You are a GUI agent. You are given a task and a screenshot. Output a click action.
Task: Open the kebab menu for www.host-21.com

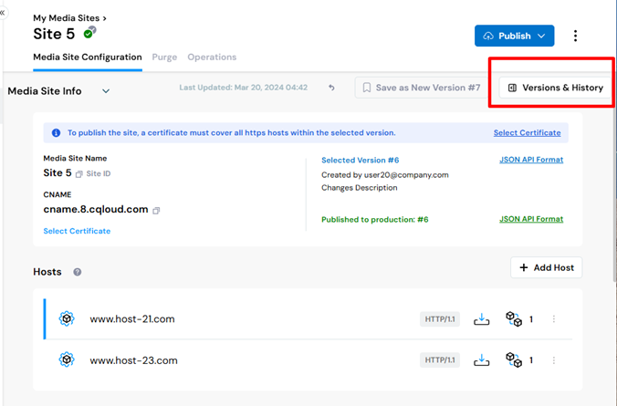(x=554, y=319)
